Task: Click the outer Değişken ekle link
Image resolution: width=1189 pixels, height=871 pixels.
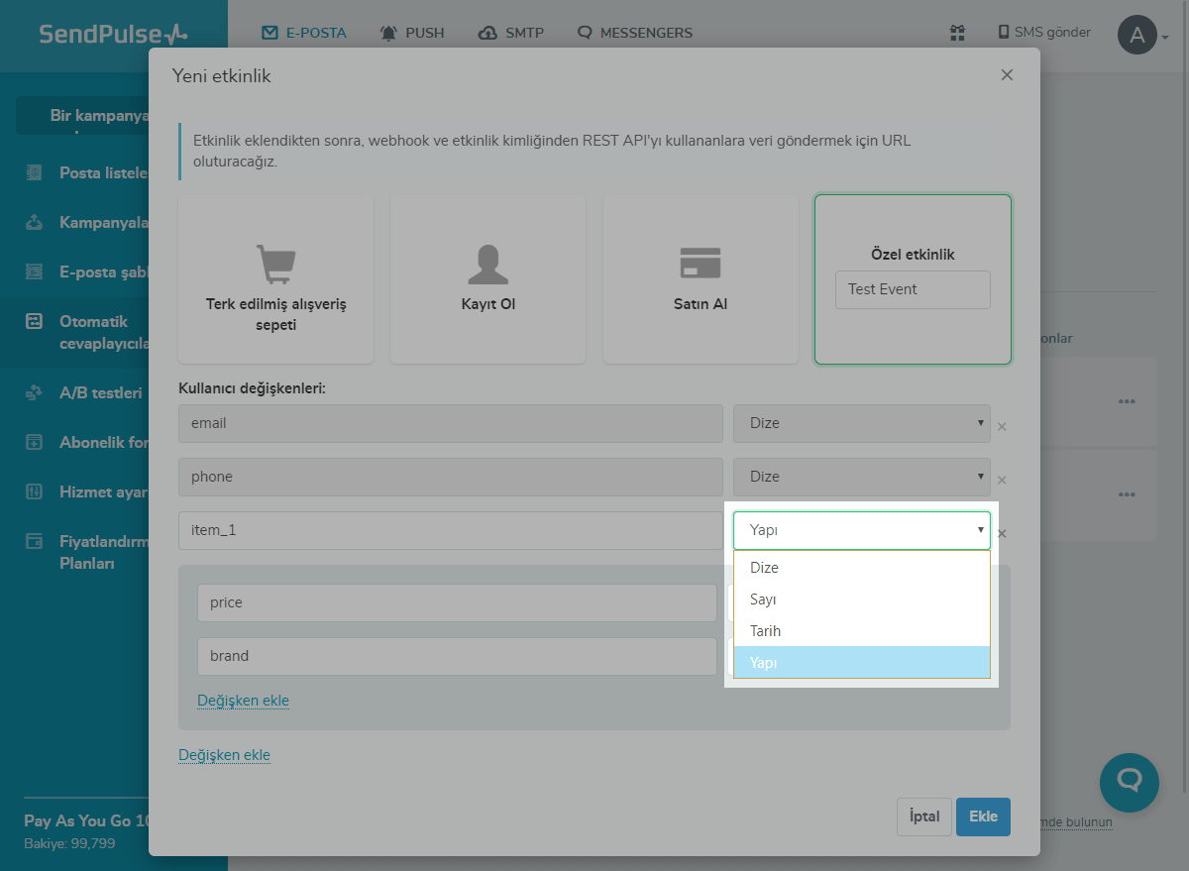Action: 224,755
